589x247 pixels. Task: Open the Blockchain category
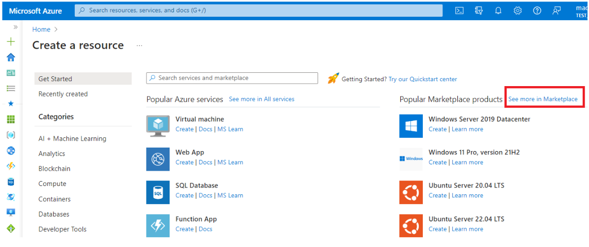pyautogui.click(x=55, y=169)
